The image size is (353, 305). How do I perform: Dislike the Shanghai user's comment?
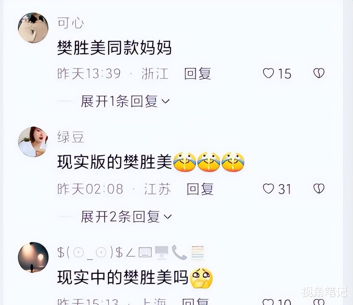tap(319, 302)
